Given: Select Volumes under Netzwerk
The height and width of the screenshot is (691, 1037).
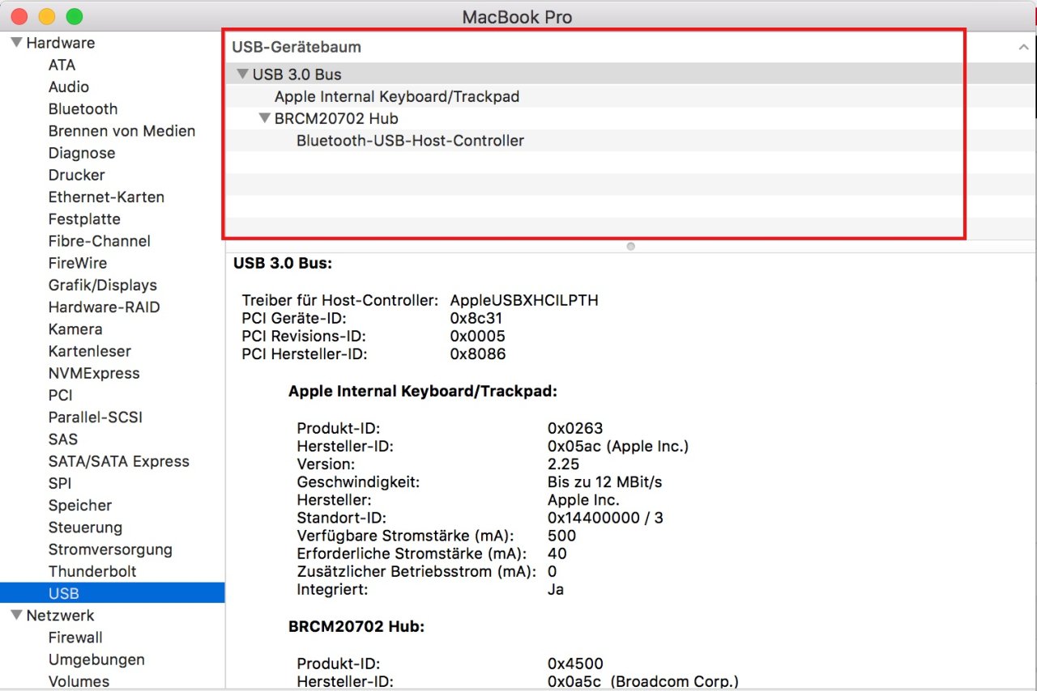Looking at the screenshot, I should (79, 681).
